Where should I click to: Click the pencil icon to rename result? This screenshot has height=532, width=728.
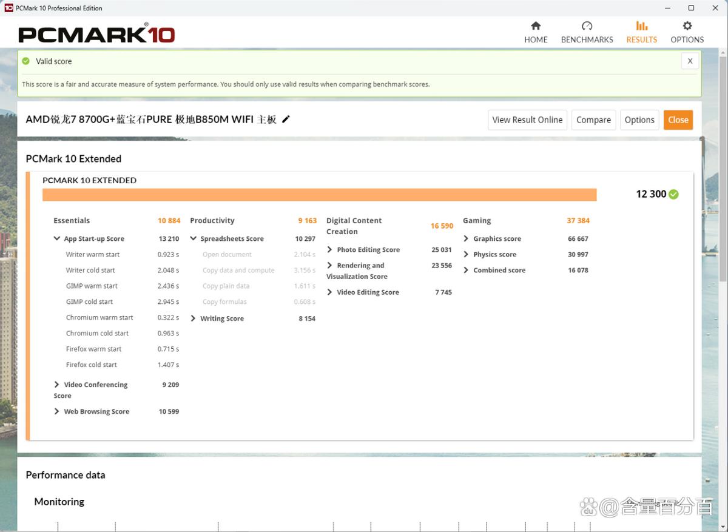point(286,120)
